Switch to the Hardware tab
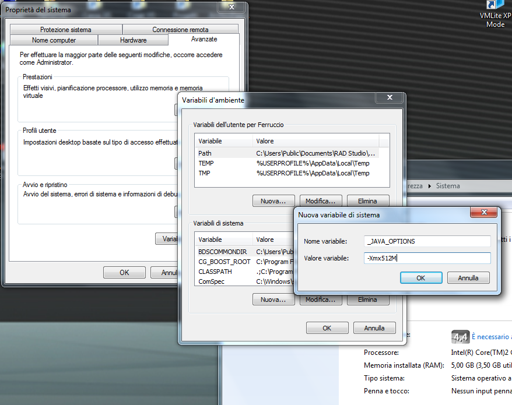The image size is (512, 405). pyautogui.click(x=133, y=40)
